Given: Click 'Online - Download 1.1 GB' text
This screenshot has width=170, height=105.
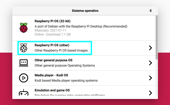Looking at the screenshot, I should coord(52,34).
